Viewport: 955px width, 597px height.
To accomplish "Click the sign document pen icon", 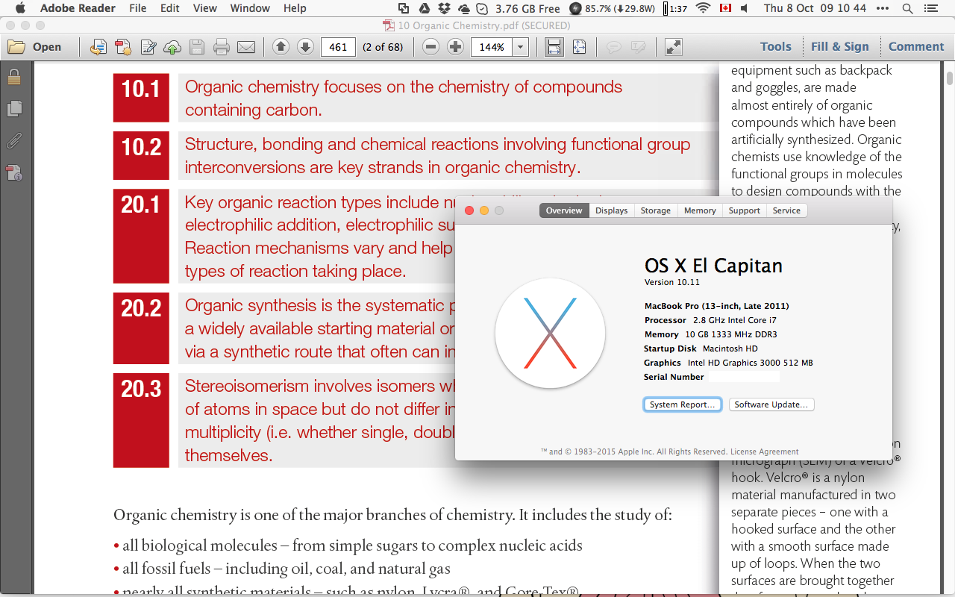I will (148, 47).
